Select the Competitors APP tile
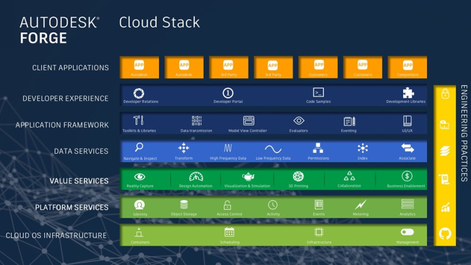471x265 pixels. (x=407, y=67)
